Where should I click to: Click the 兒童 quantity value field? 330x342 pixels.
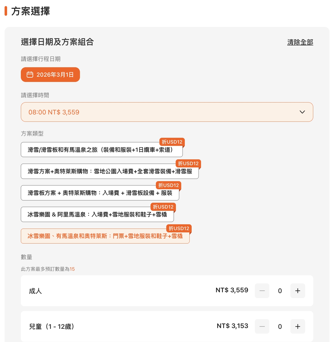click(280, 327)
